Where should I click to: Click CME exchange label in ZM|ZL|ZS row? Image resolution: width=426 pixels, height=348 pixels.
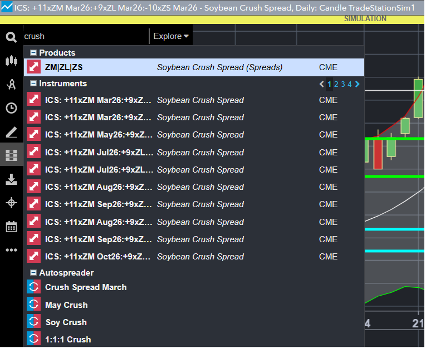tap(328, 67)
